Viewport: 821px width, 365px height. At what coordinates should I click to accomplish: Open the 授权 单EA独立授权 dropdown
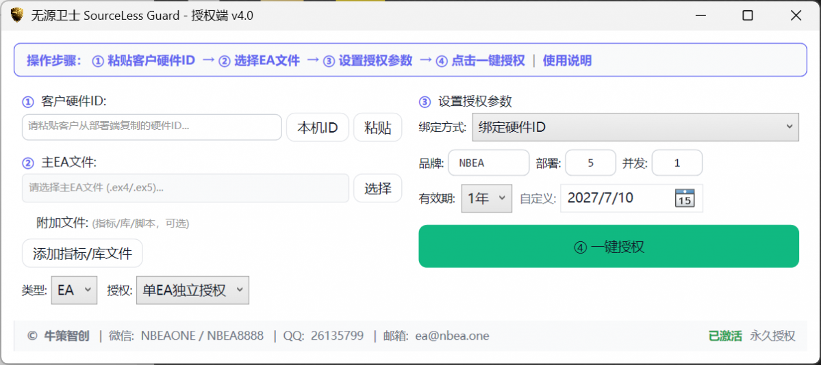click(x=192, y=290)
